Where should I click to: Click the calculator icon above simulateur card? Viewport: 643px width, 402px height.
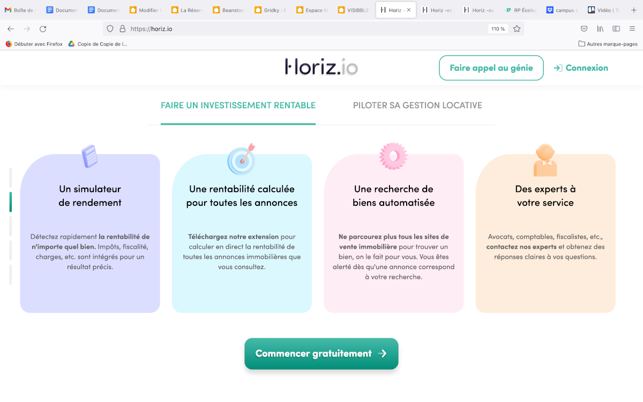tap(89, 157)
